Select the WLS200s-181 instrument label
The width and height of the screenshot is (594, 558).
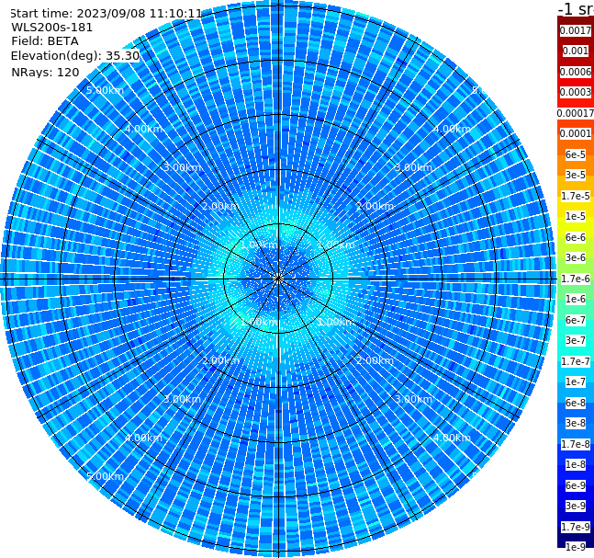pos(52,28)
